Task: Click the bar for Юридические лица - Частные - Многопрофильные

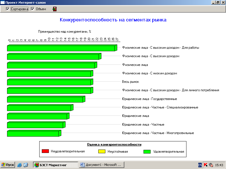Action: pos(34,133)
